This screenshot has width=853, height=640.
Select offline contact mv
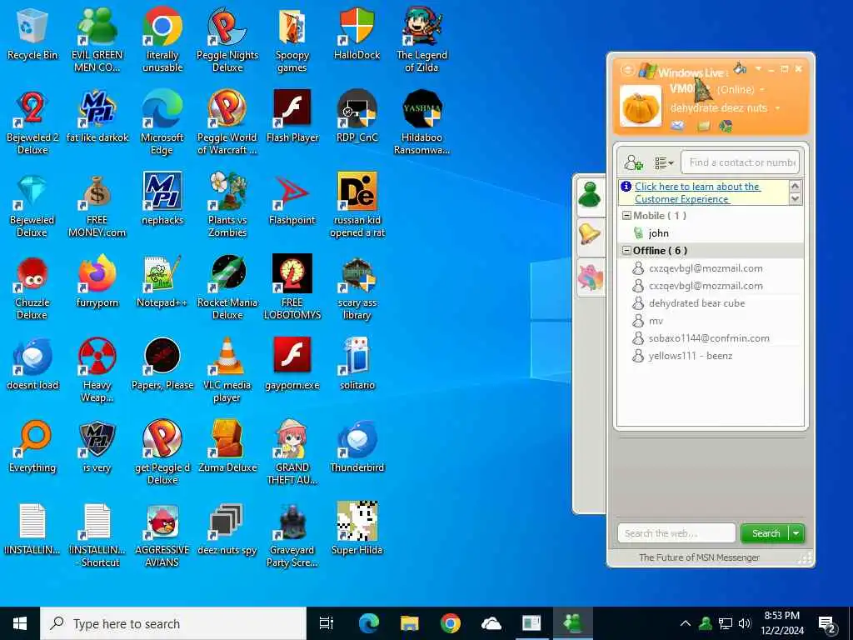(656, 321)
